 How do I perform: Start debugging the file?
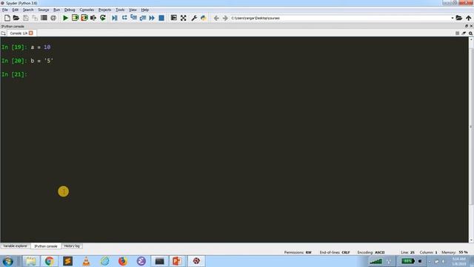tap(115, 18)
